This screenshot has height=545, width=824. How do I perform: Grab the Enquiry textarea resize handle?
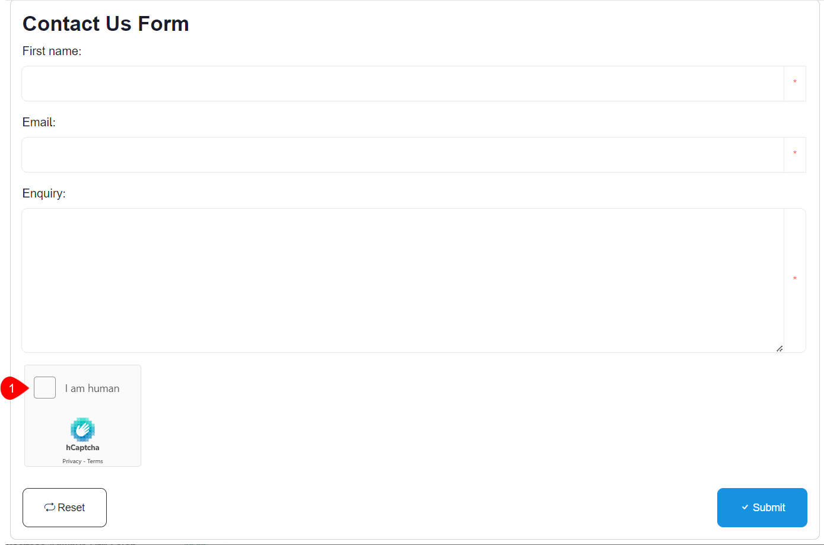click(x=780, y=349)
